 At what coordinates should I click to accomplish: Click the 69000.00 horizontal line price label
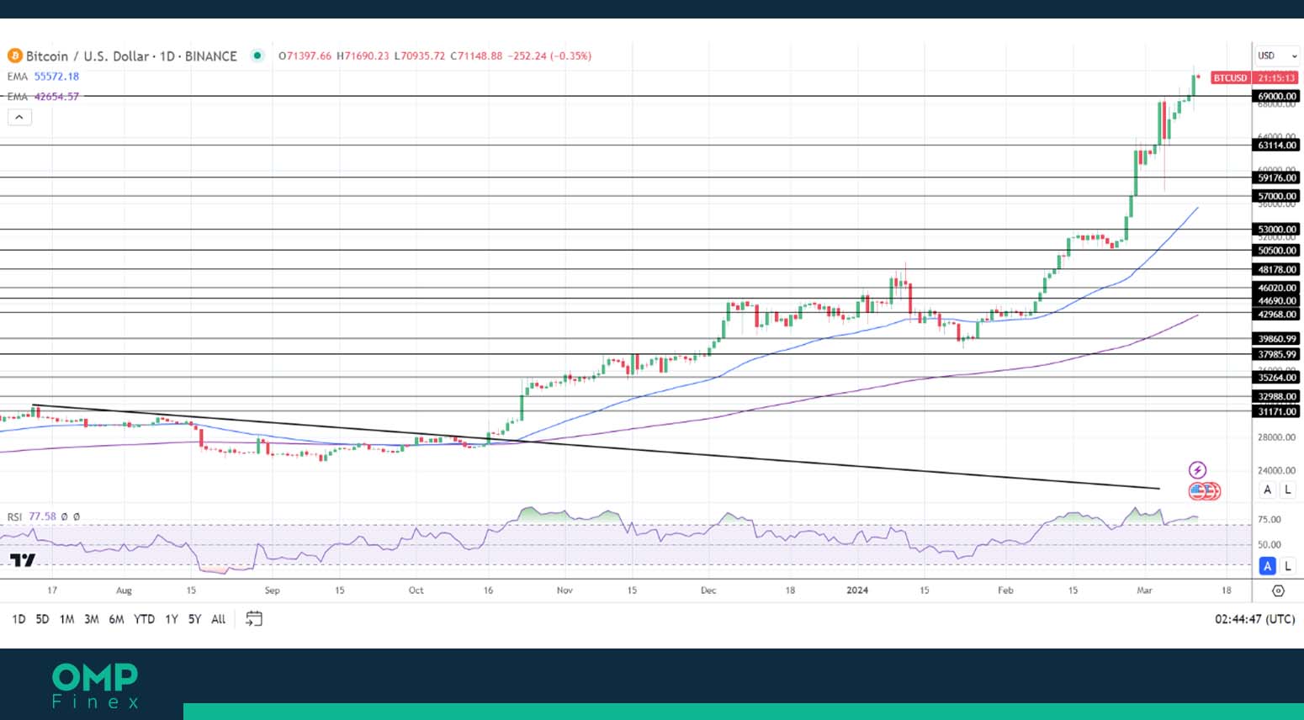click(1276, 96)
